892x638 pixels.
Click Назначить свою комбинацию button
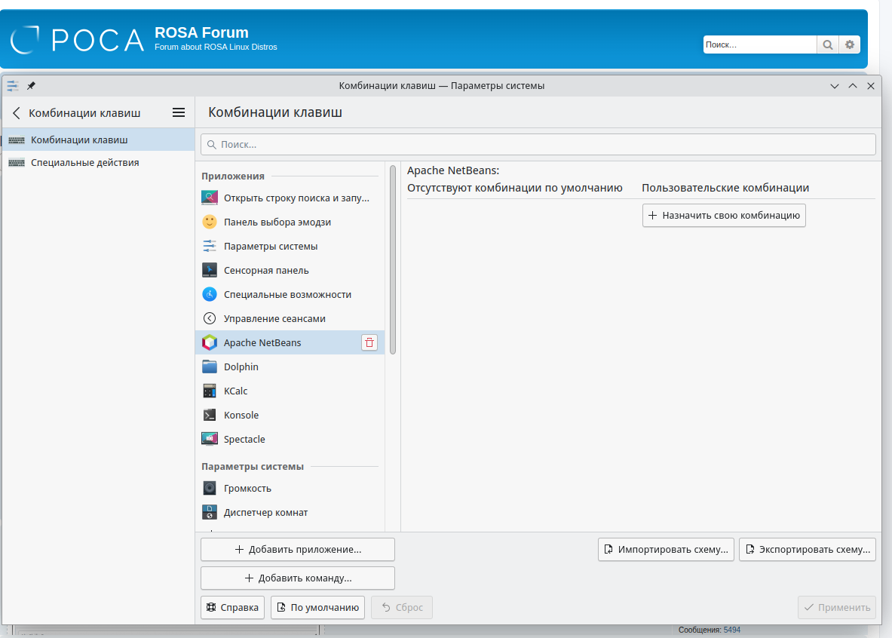(724, 215)
